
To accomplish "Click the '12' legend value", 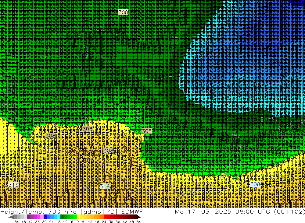I will click(x=90, y=222).
